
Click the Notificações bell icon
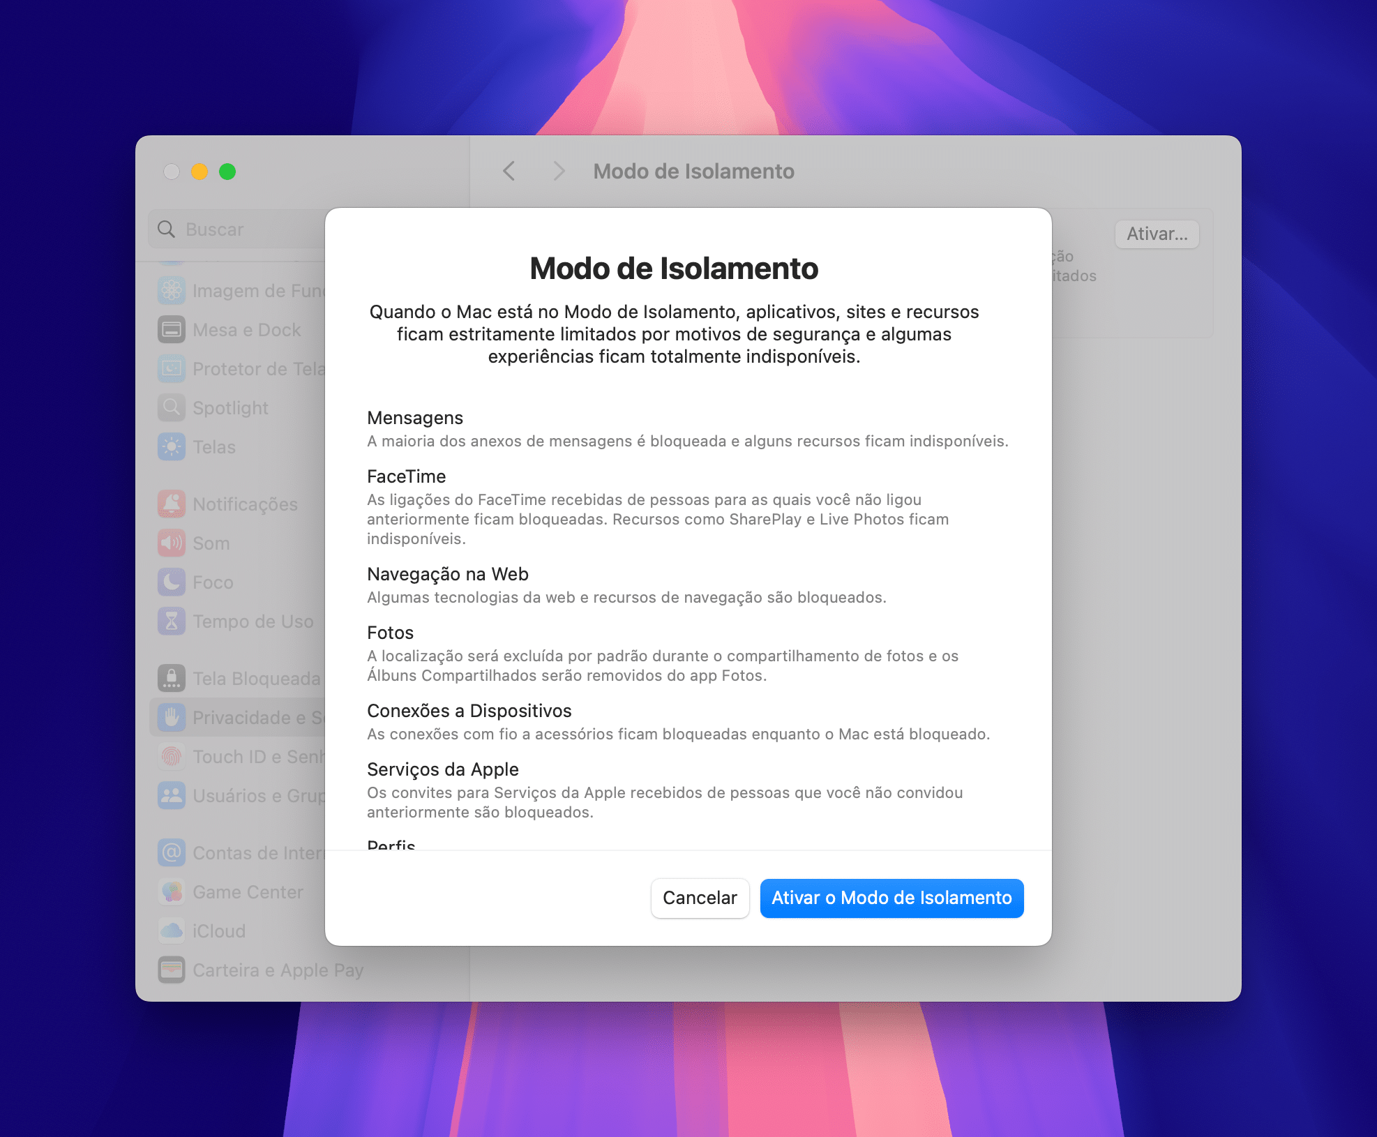coord(172,504)
